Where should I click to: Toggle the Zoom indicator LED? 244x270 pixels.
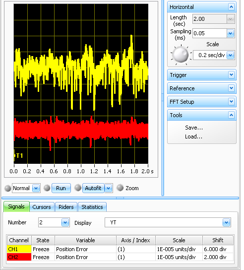coord(120,188)
